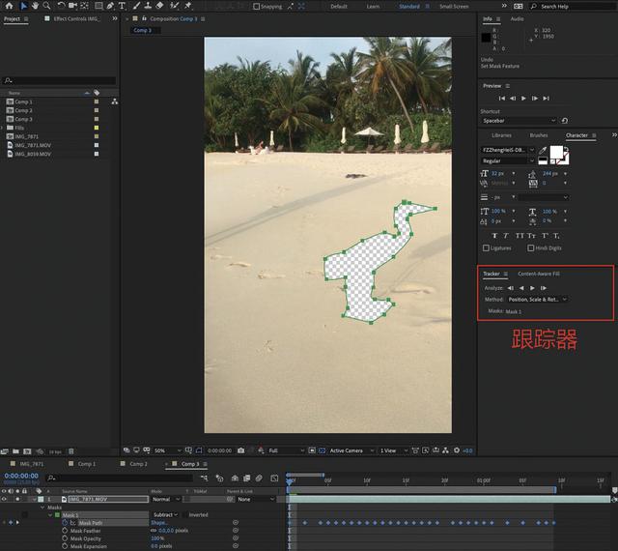Open the Regular font style dropdown
This screenshot has width=618, height=551.
(508, 160)
